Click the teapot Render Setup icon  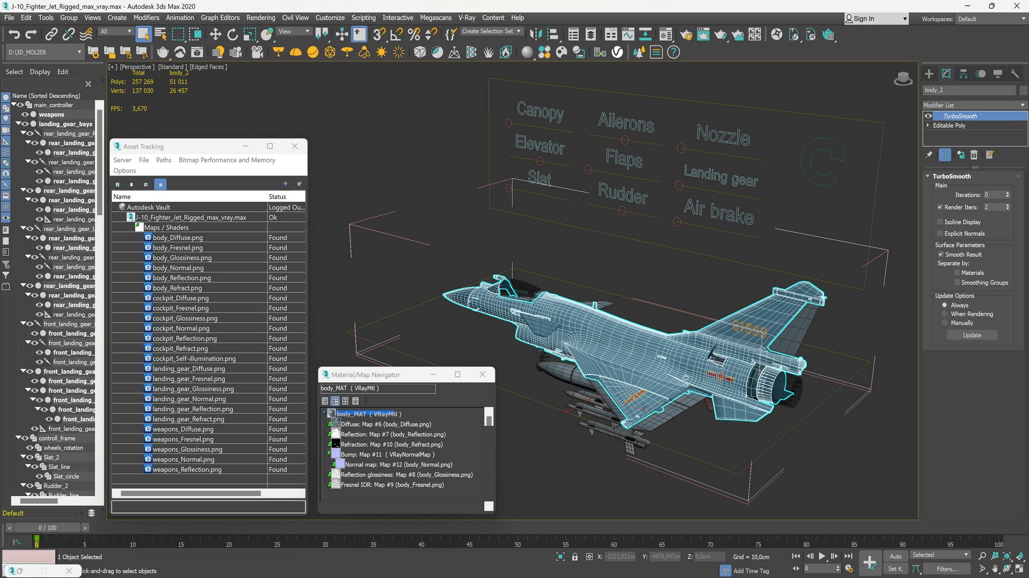point(686,35)
